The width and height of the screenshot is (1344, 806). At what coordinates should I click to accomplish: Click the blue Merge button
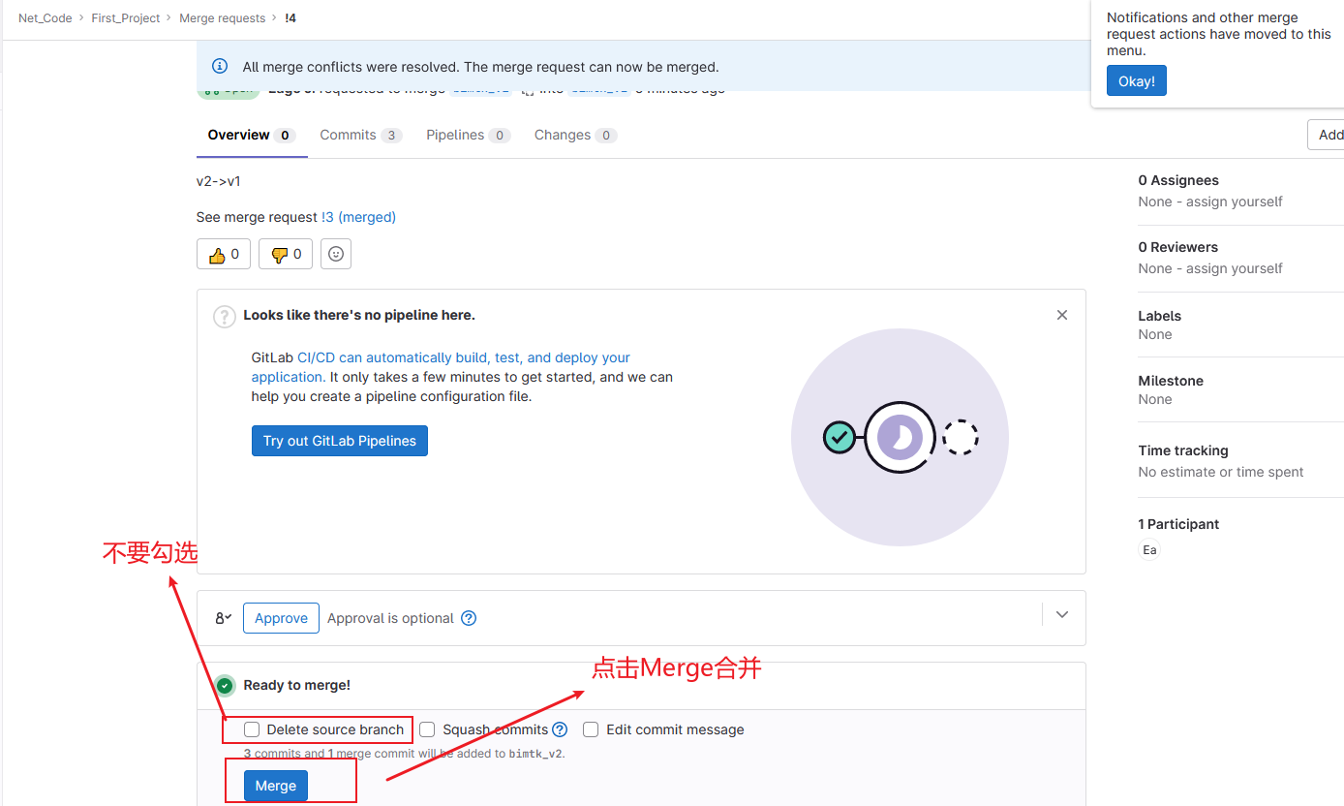pos(276,786)
